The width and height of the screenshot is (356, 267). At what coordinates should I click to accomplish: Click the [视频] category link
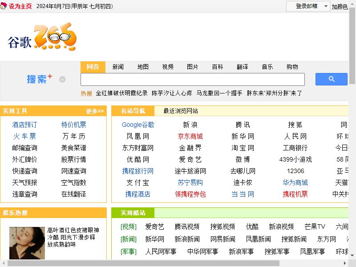tap(129, 227)
